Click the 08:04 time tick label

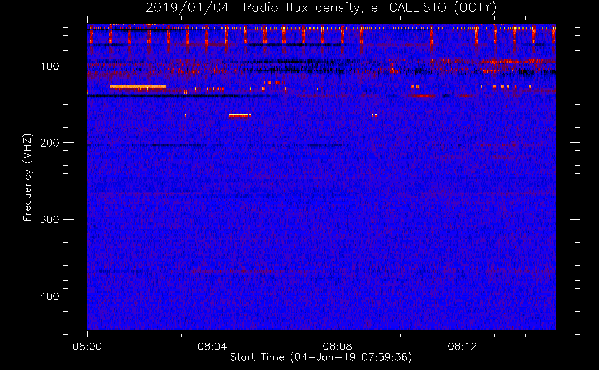tap(212, 347)
